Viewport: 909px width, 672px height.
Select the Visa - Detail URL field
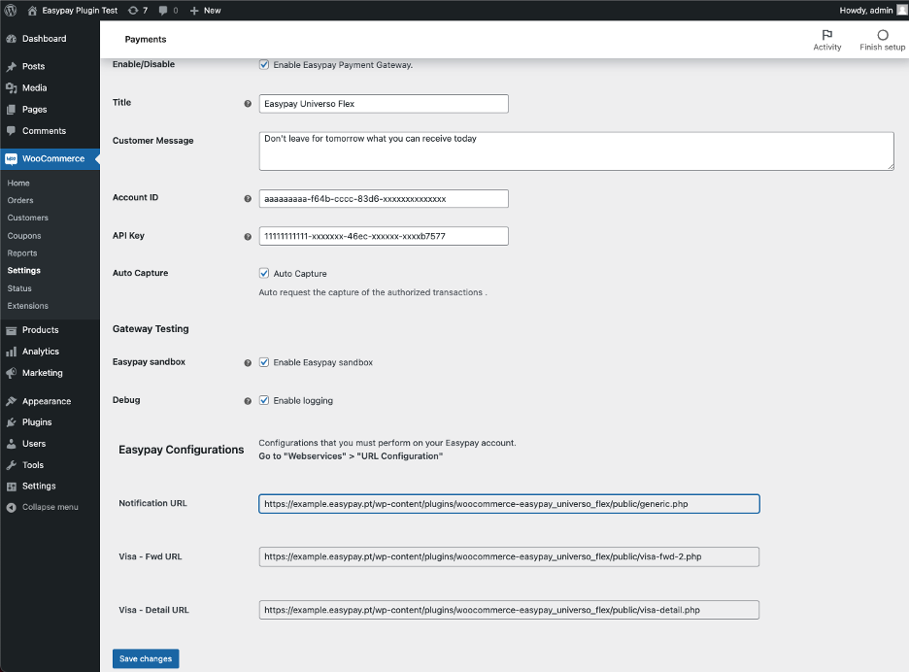click(509, 610)
